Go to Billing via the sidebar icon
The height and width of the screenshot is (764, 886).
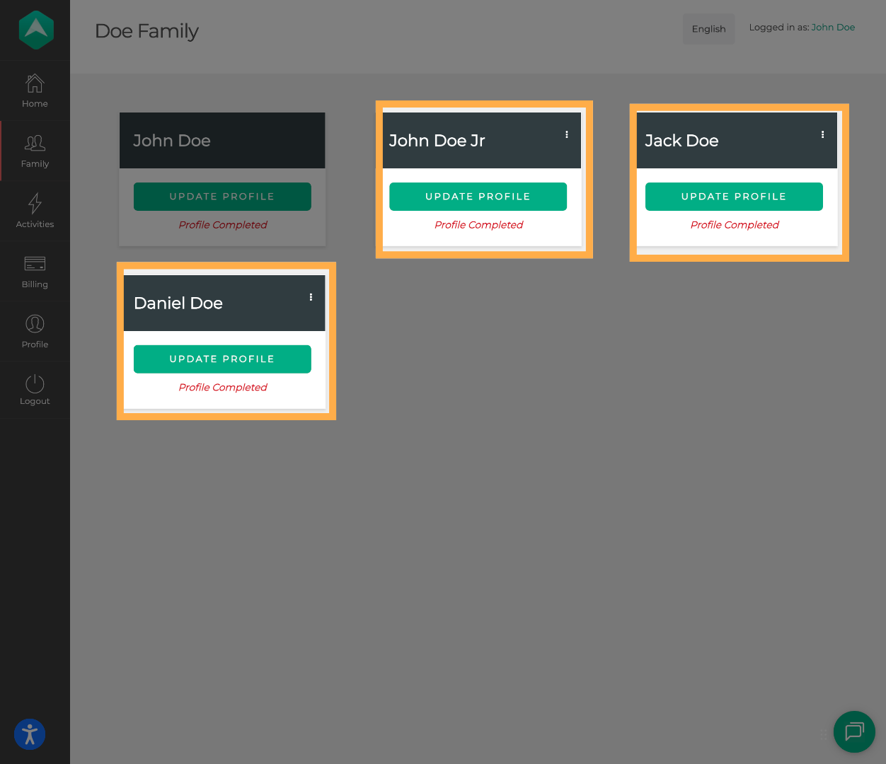35,271
